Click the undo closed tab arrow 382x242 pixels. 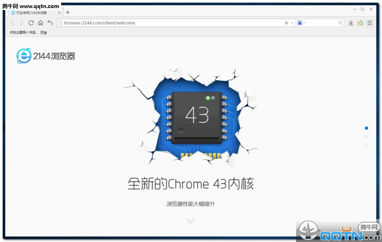(50, 23)
